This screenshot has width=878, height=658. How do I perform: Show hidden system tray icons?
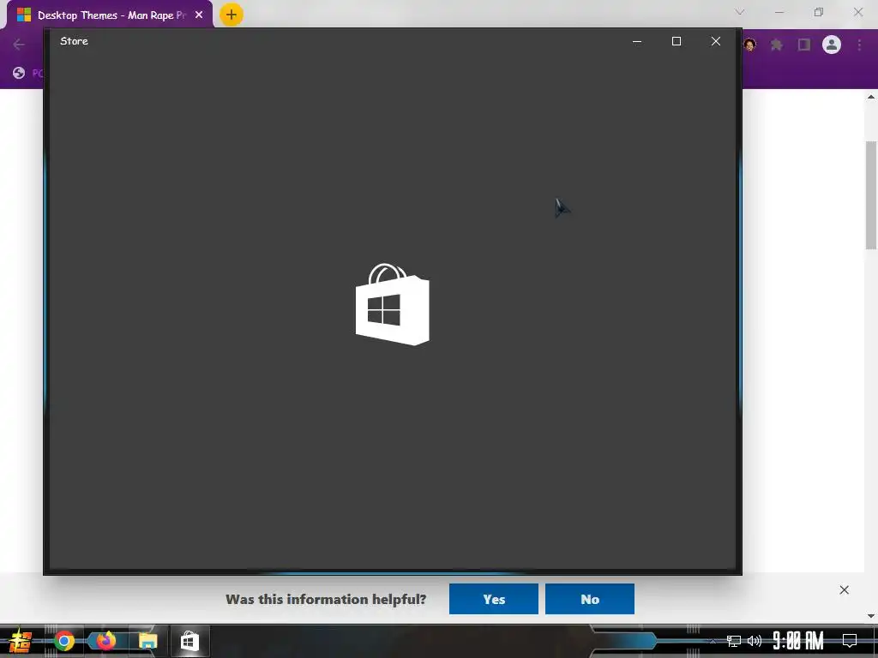coord(713,641)
